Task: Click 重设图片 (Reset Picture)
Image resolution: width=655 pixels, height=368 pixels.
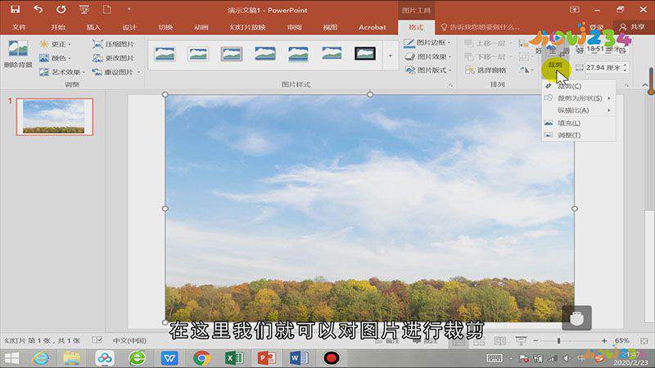Action: click(116, 72)
